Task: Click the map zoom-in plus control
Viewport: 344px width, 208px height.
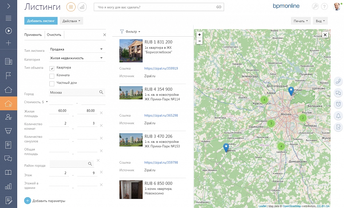Action: click(200, 35)
